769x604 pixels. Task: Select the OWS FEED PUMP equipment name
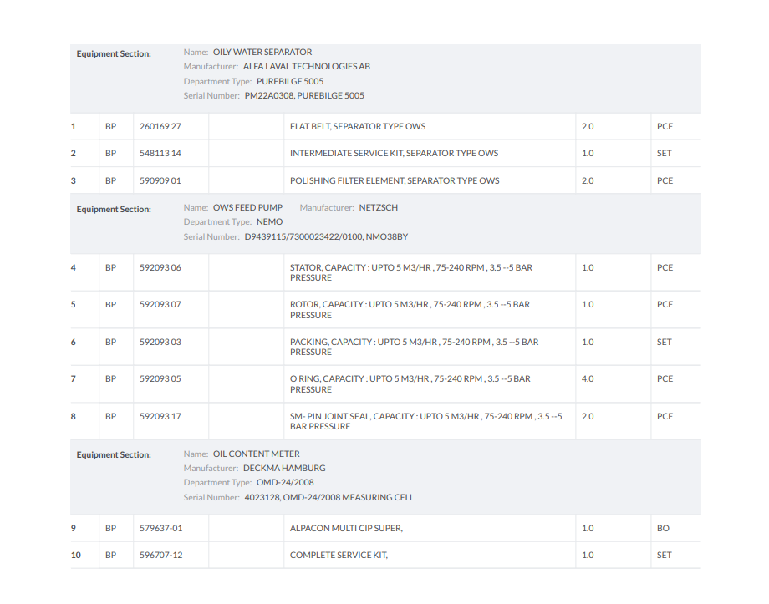click(247, 207)
